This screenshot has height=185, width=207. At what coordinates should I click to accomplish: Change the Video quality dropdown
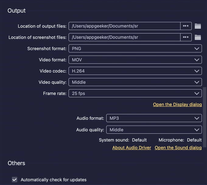135,82
